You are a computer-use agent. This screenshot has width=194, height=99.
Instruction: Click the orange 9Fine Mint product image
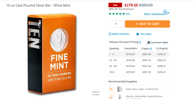pos(52,54)
